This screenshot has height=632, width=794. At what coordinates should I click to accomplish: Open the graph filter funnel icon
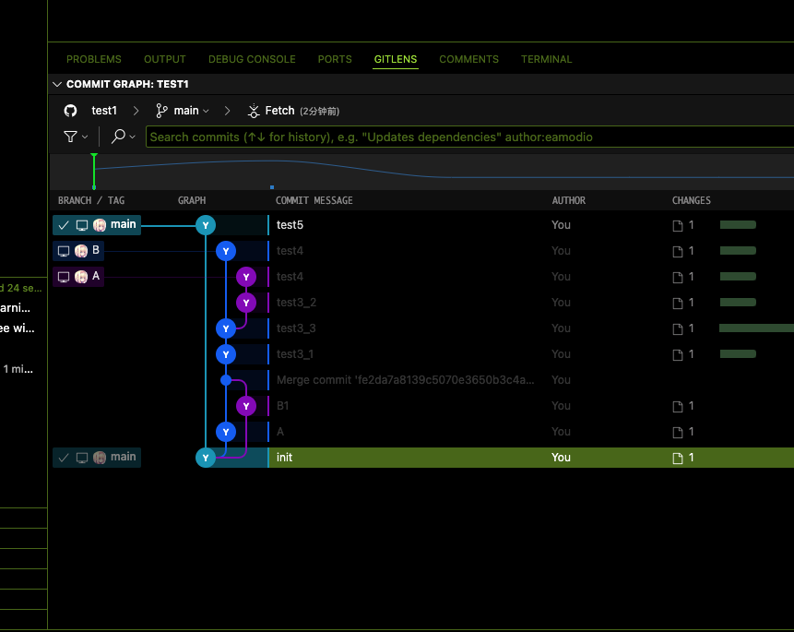[70, 137]
